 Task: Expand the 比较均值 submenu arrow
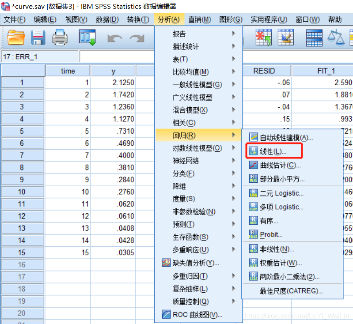coord(234,72)
